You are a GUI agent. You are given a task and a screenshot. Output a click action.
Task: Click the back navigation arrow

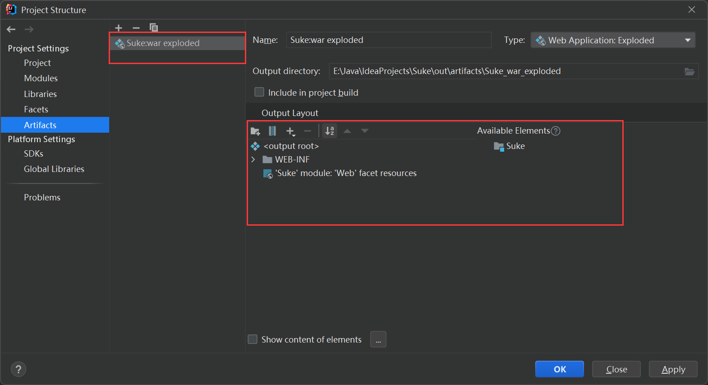[x=11, y=29]
